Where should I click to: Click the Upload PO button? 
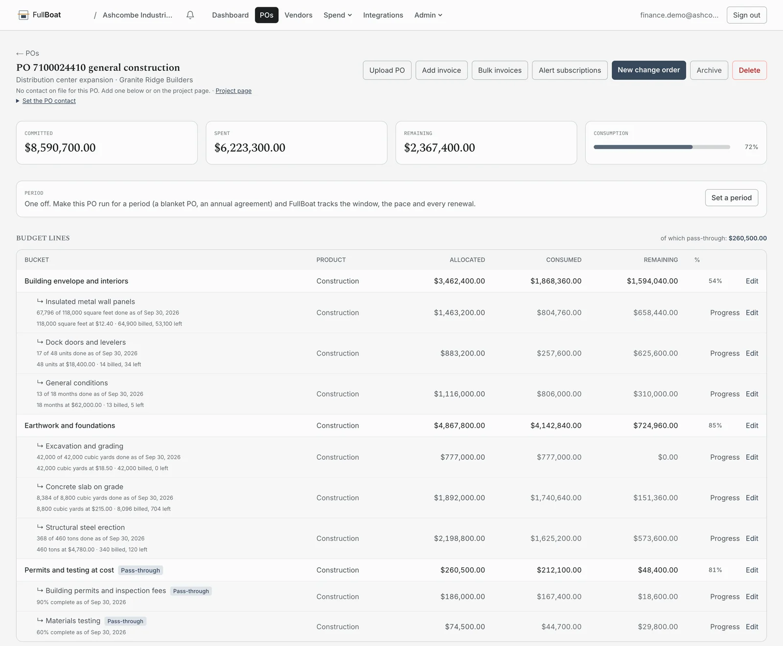pyautogui.click(x=387, y=70)
